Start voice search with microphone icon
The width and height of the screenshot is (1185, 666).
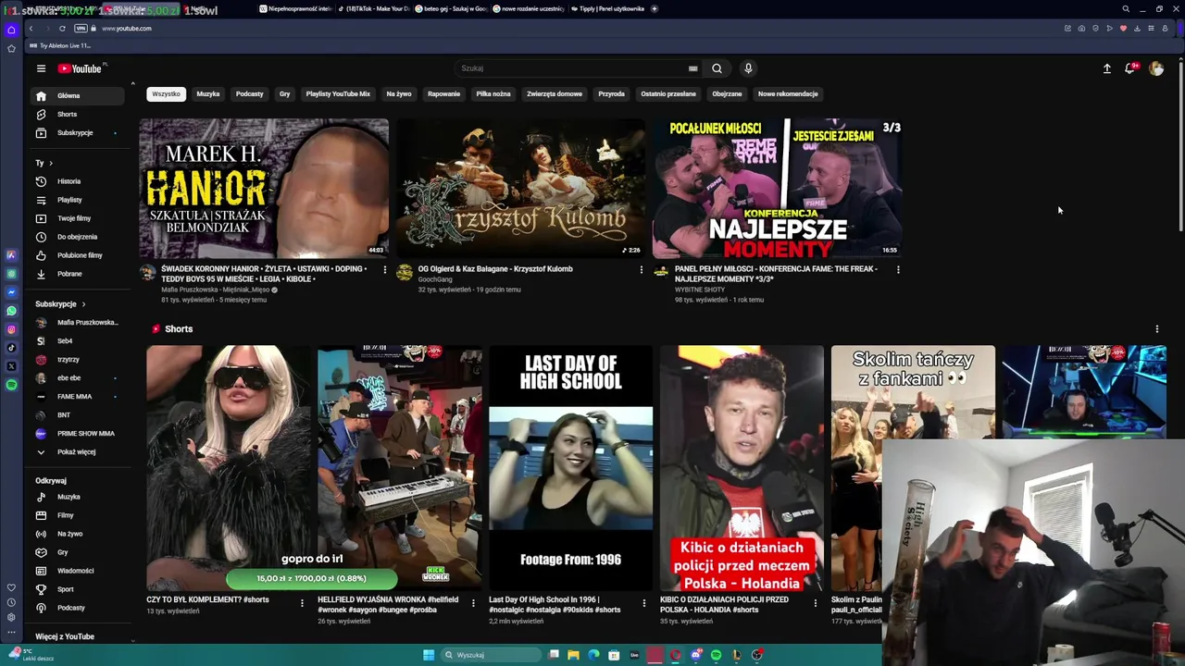[748, 68]
